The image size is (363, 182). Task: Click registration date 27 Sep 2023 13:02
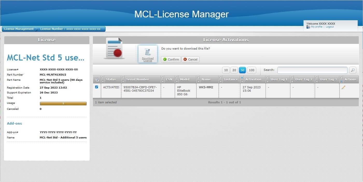53,88
